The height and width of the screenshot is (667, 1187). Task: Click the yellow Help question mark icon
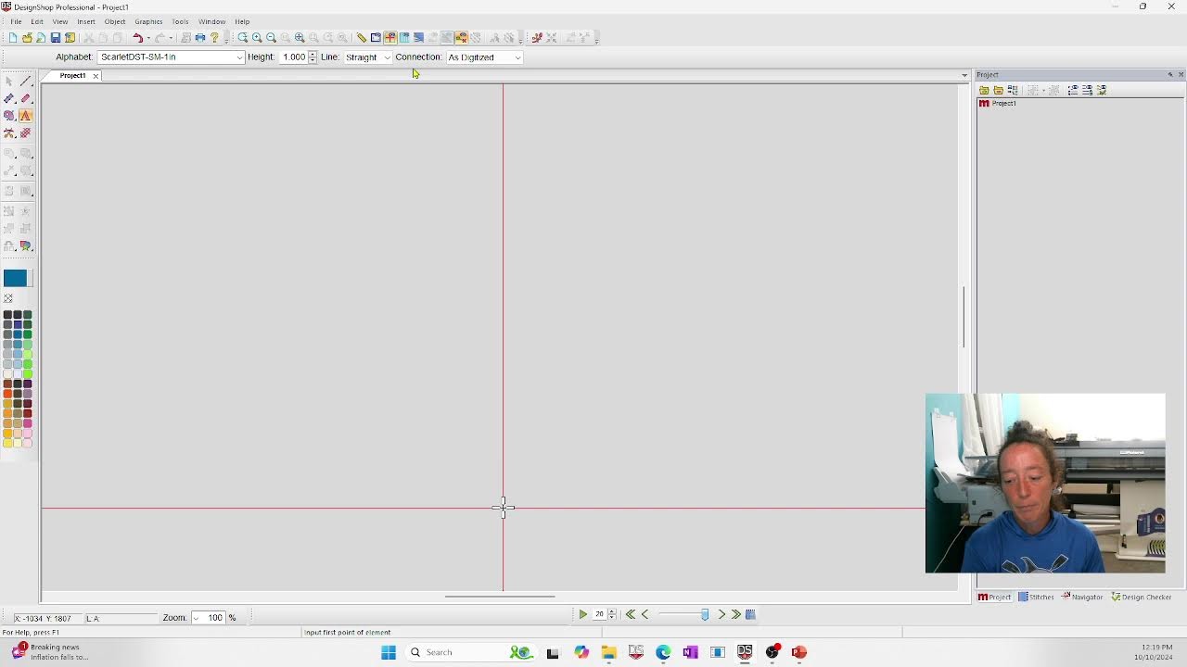pos(214,38)
